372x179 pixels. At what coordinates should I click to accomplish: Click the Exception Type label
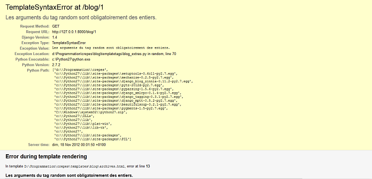point(35,43)
